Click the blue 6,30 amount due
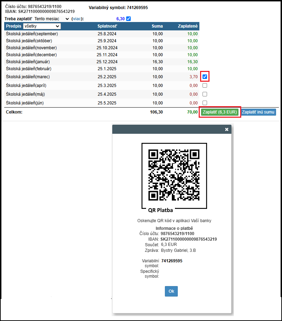The height and width of the screenshot is (321, 282). click(x=120, y=19)
